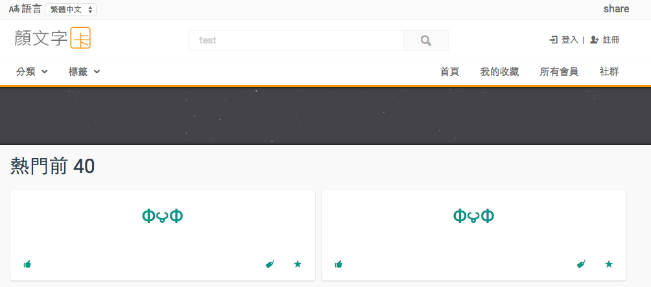Go to 首頁 home page
The height and width of the screenshot is (287, 651).
(449, 72)
